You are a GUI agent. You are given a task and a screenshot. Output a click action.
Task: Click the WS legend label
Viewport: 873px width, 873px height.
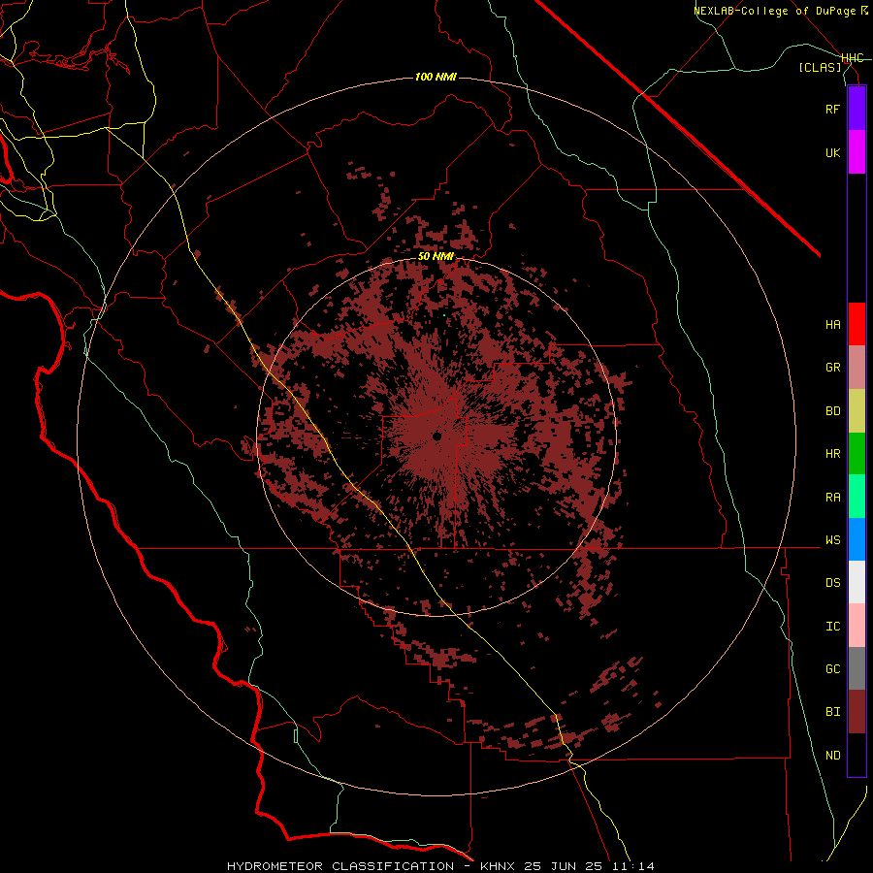pyautogui.click(x=832, y=540)
